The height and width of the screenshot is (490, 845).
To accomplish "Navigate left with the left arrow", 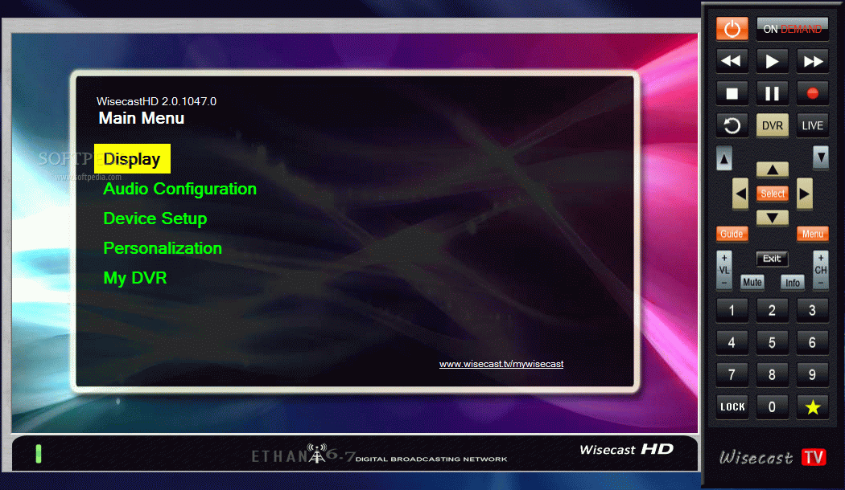I will point(740,194).
